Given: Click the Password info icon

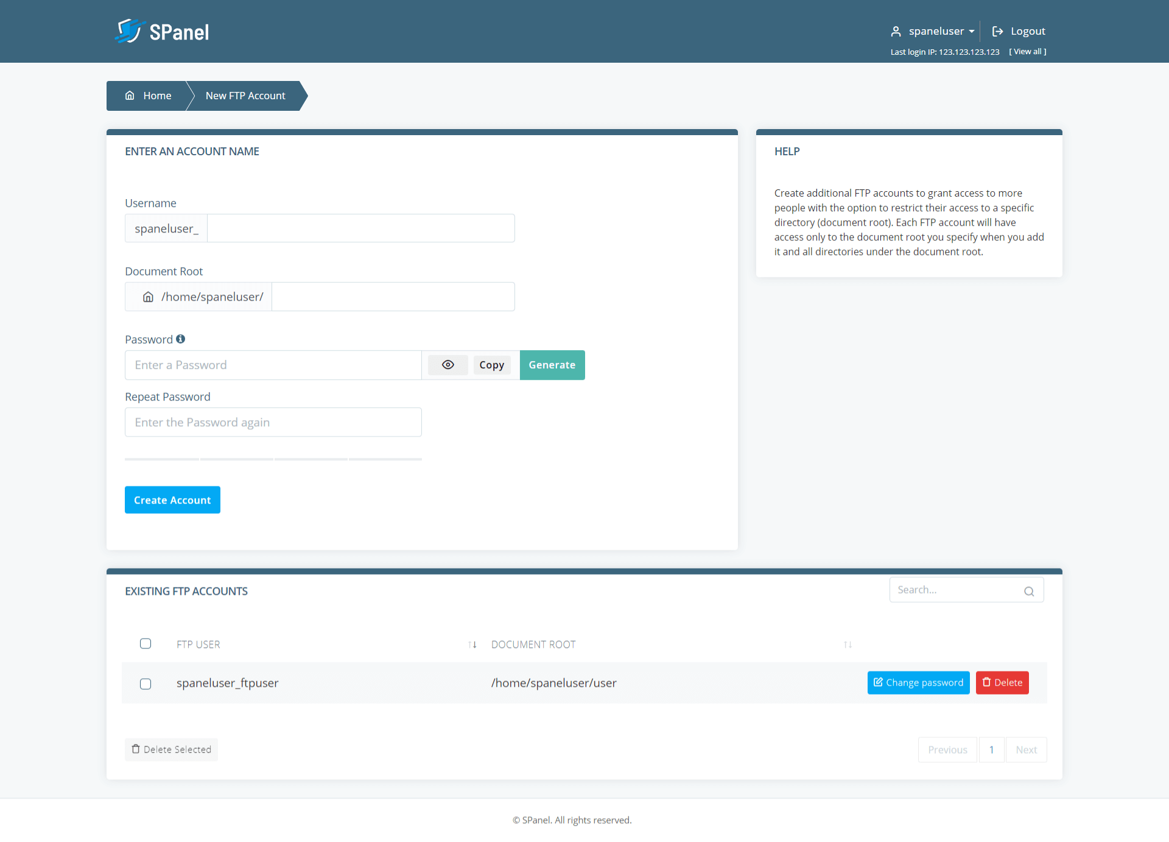Looking at the screenshot, I should tap(181, 339).
